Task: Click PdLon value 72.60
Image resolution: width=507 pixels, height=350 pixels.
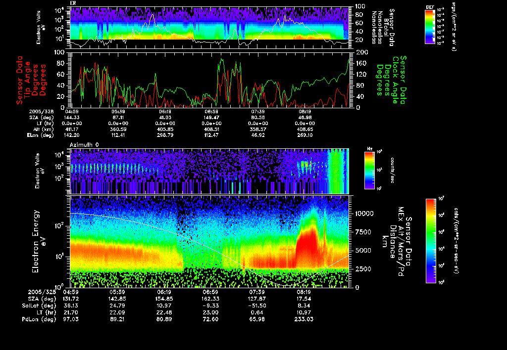Action: (x=210, y=319)
